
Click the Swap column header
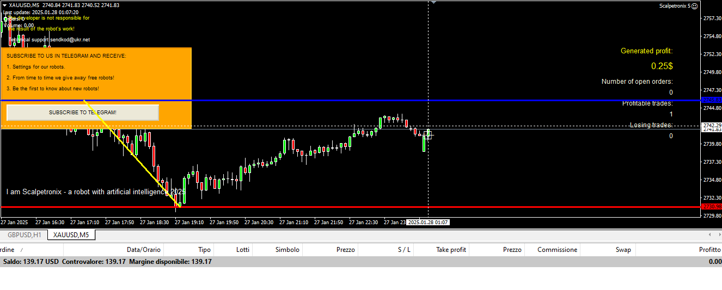[x=623, y=250]
